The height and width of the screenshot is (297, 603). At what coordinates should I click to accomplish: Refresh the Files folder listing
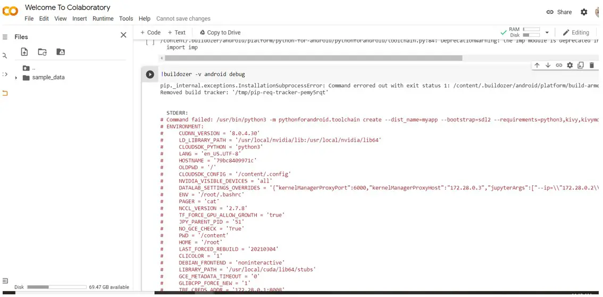pos(42,52)
